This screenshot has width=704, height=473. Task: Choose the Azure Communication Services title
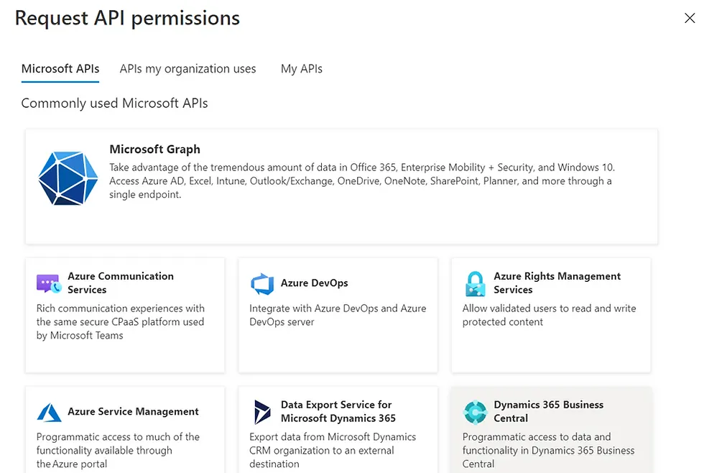point(121,283)
